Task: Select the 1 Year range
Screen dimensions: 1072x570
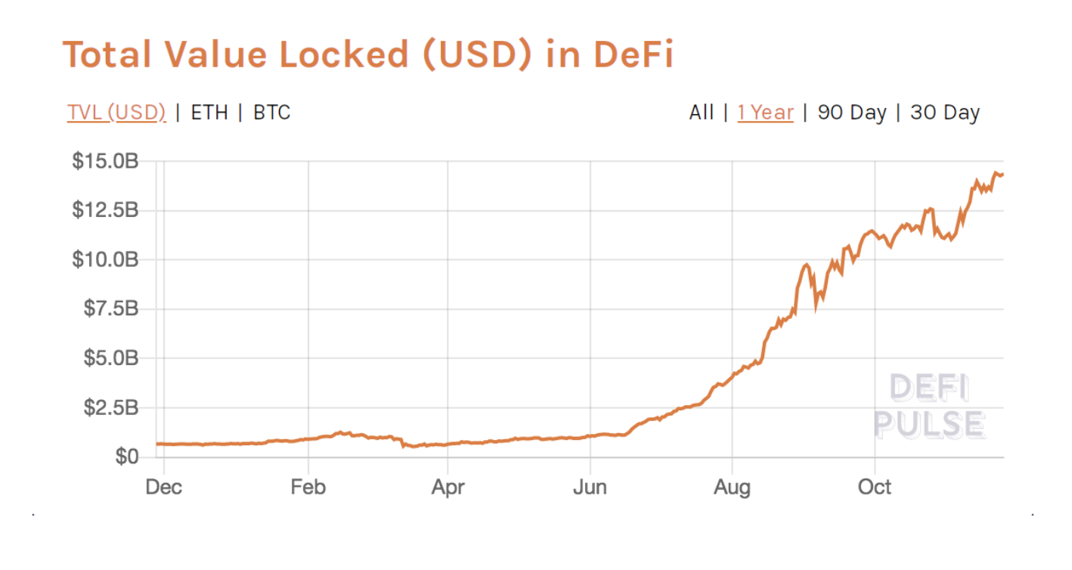Action: [766, 113]
